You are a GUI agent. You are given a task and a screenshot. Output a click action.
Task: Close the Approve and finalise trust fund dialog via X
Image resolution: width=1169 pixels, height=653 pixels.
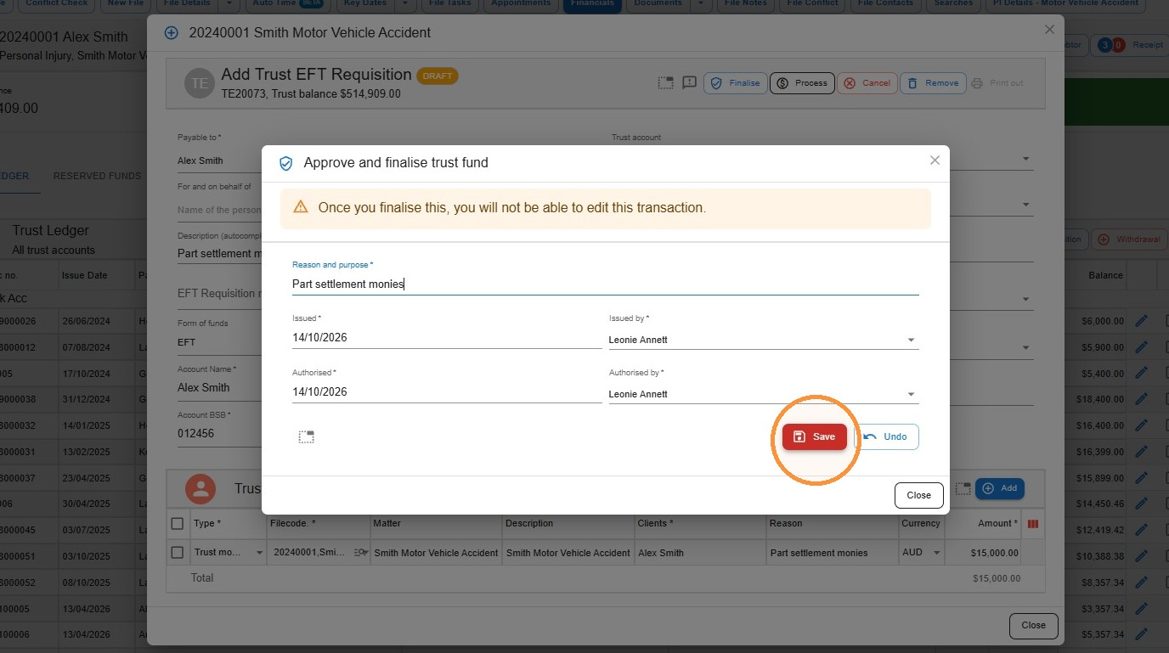tap(935, 160)
